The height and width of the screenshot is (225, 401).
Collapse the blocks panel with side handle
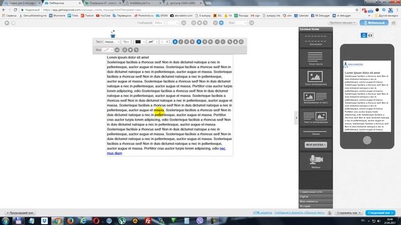296,118
